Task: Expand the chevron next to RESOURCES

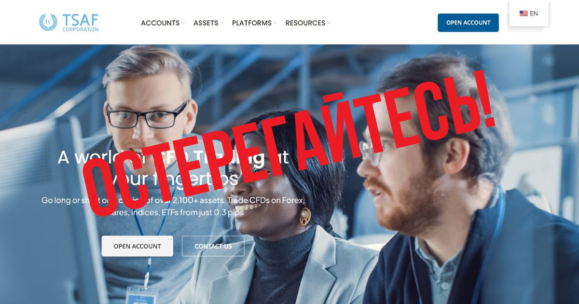Action: [329, 23]
